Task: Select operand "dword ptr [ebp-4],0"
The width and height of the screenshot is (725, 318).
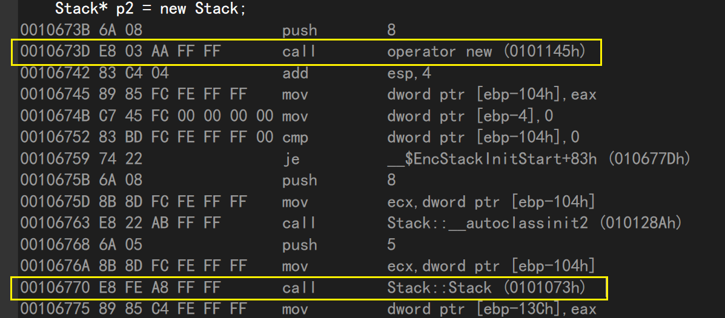Action: [470, 117]
